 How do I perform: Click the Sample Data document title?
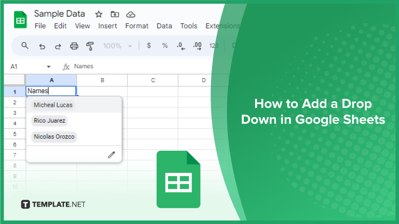(59, 14)
